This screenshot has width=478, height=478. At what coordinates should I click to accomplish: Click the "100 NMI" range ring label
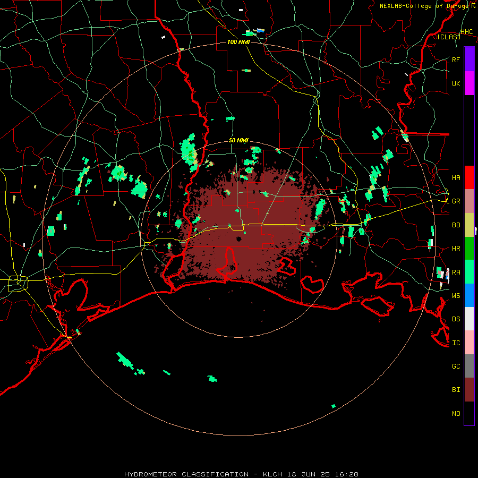[238, 42]
